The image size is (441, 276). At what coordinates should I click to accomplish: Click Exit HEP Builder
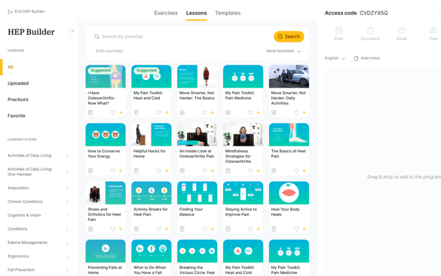tap(26, 11)
